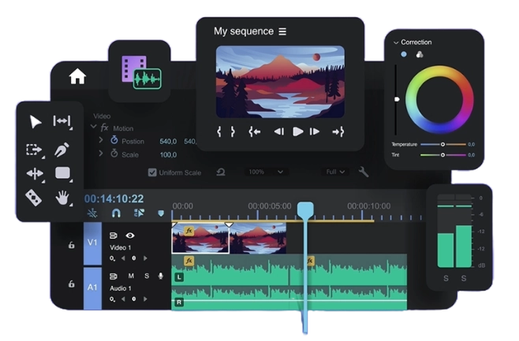This screenshot has width=519, height=341.
Task: Select the Pen tool
Action: tap(62, 150)
